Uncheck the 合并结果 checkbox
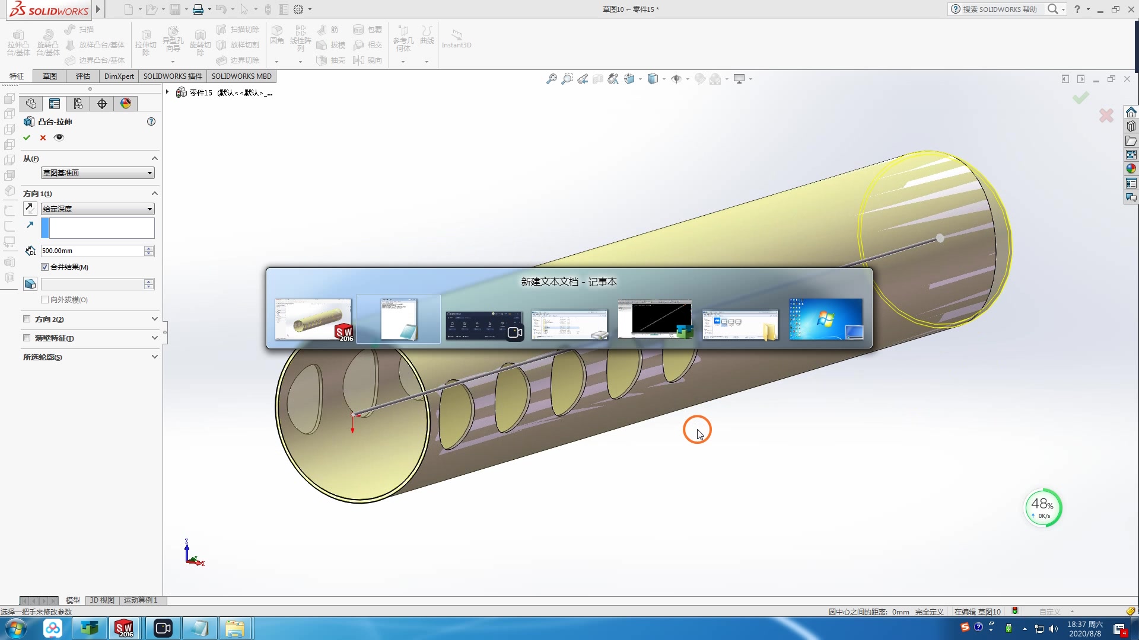This screenshot has height=640, width=1139. pos(45,267)
